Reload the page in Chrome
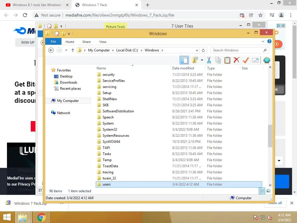 (x=25, y=15)
